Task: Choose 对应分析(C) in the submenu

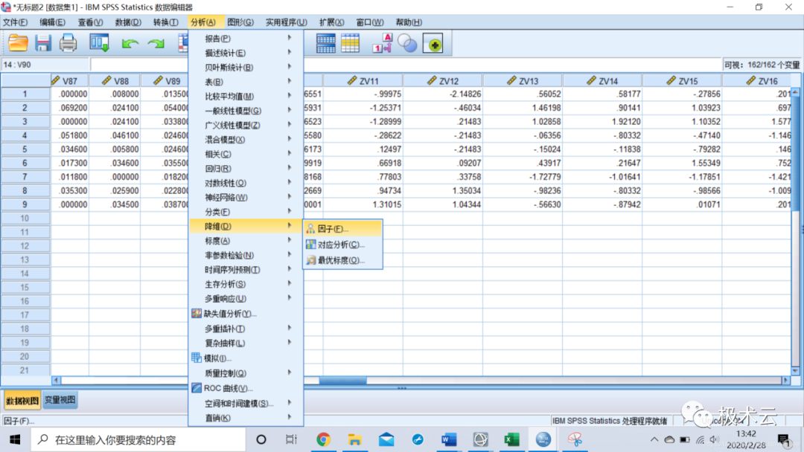Action: tap(342, 245)
